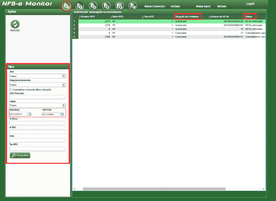Click the Logoff link
Screen dimensions: 276x201
tap(250, 4)
